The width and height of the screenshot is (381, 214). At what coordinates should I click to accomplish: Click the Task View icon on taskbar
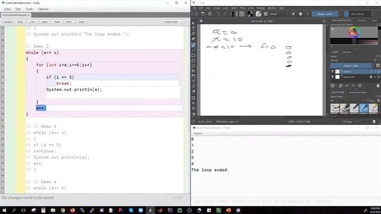23,210
